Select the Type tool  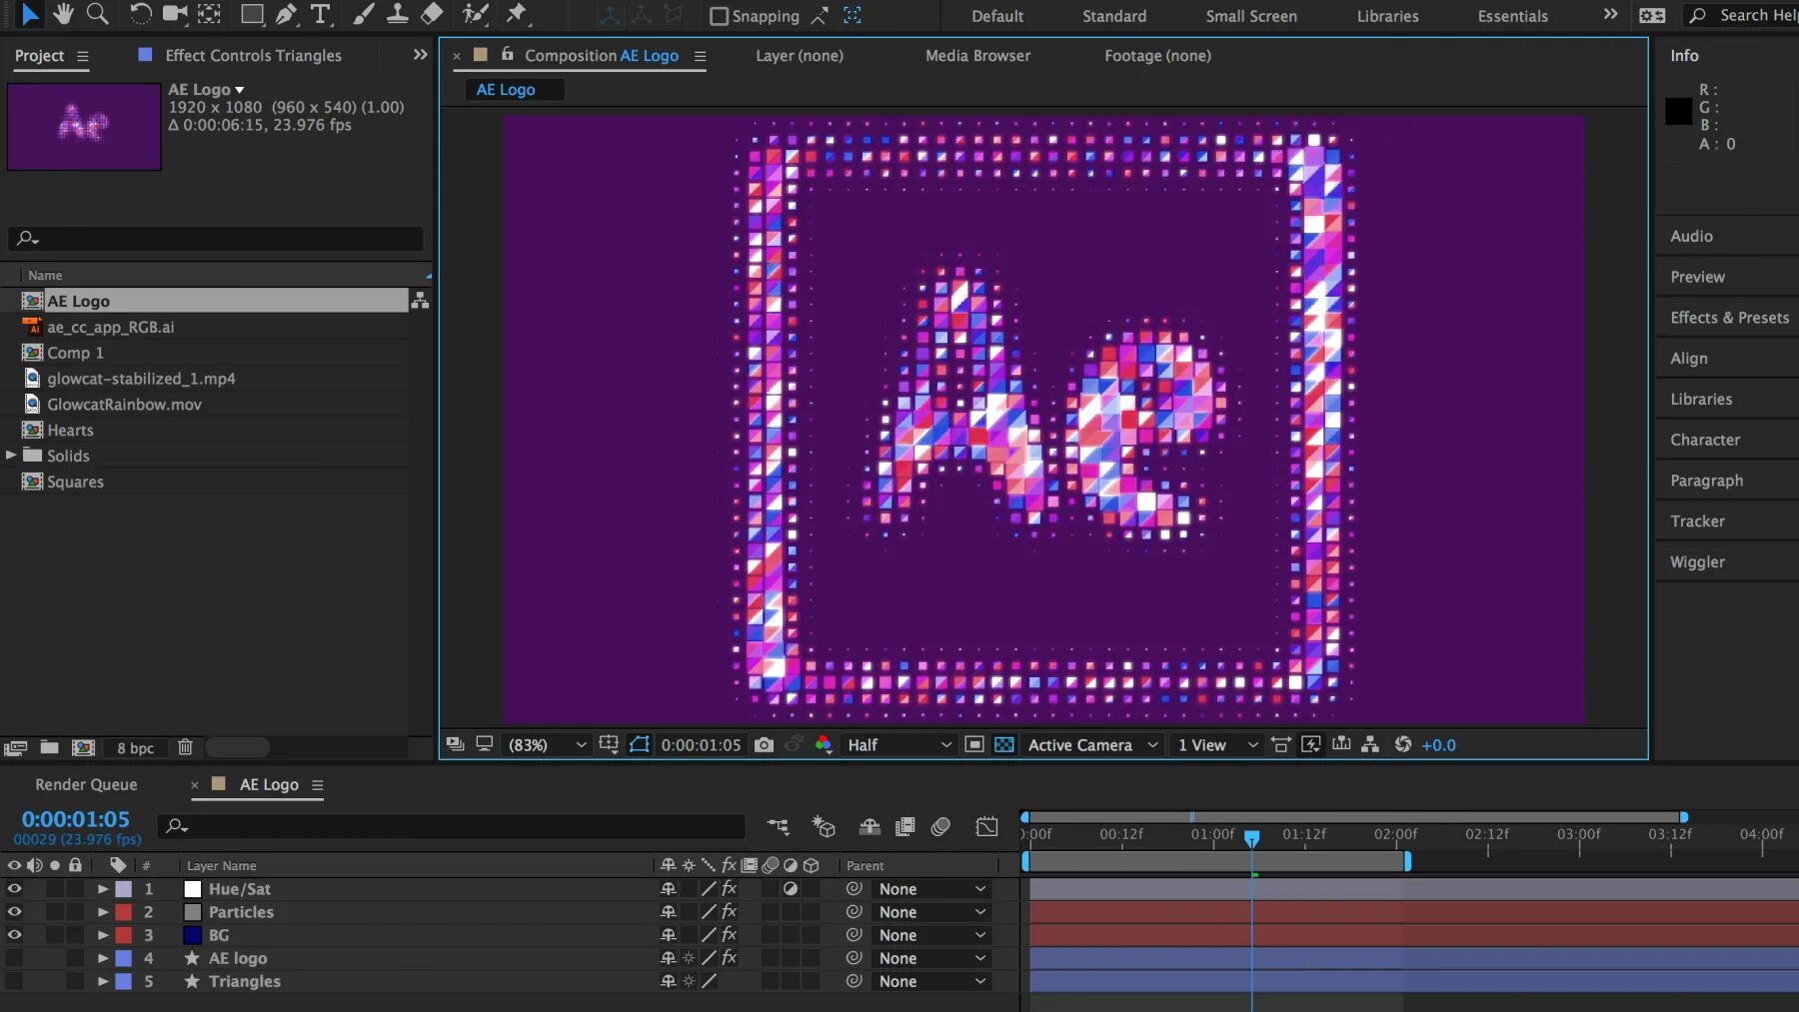320,14
